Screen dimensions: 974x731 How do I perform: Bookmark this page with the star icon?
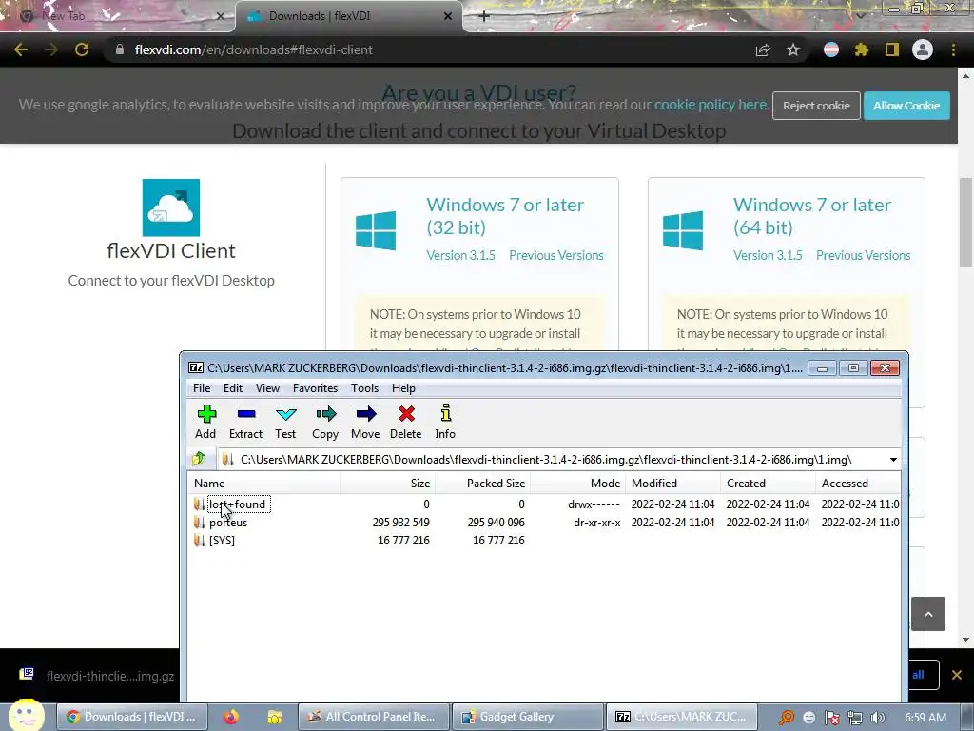pos(793,49)
